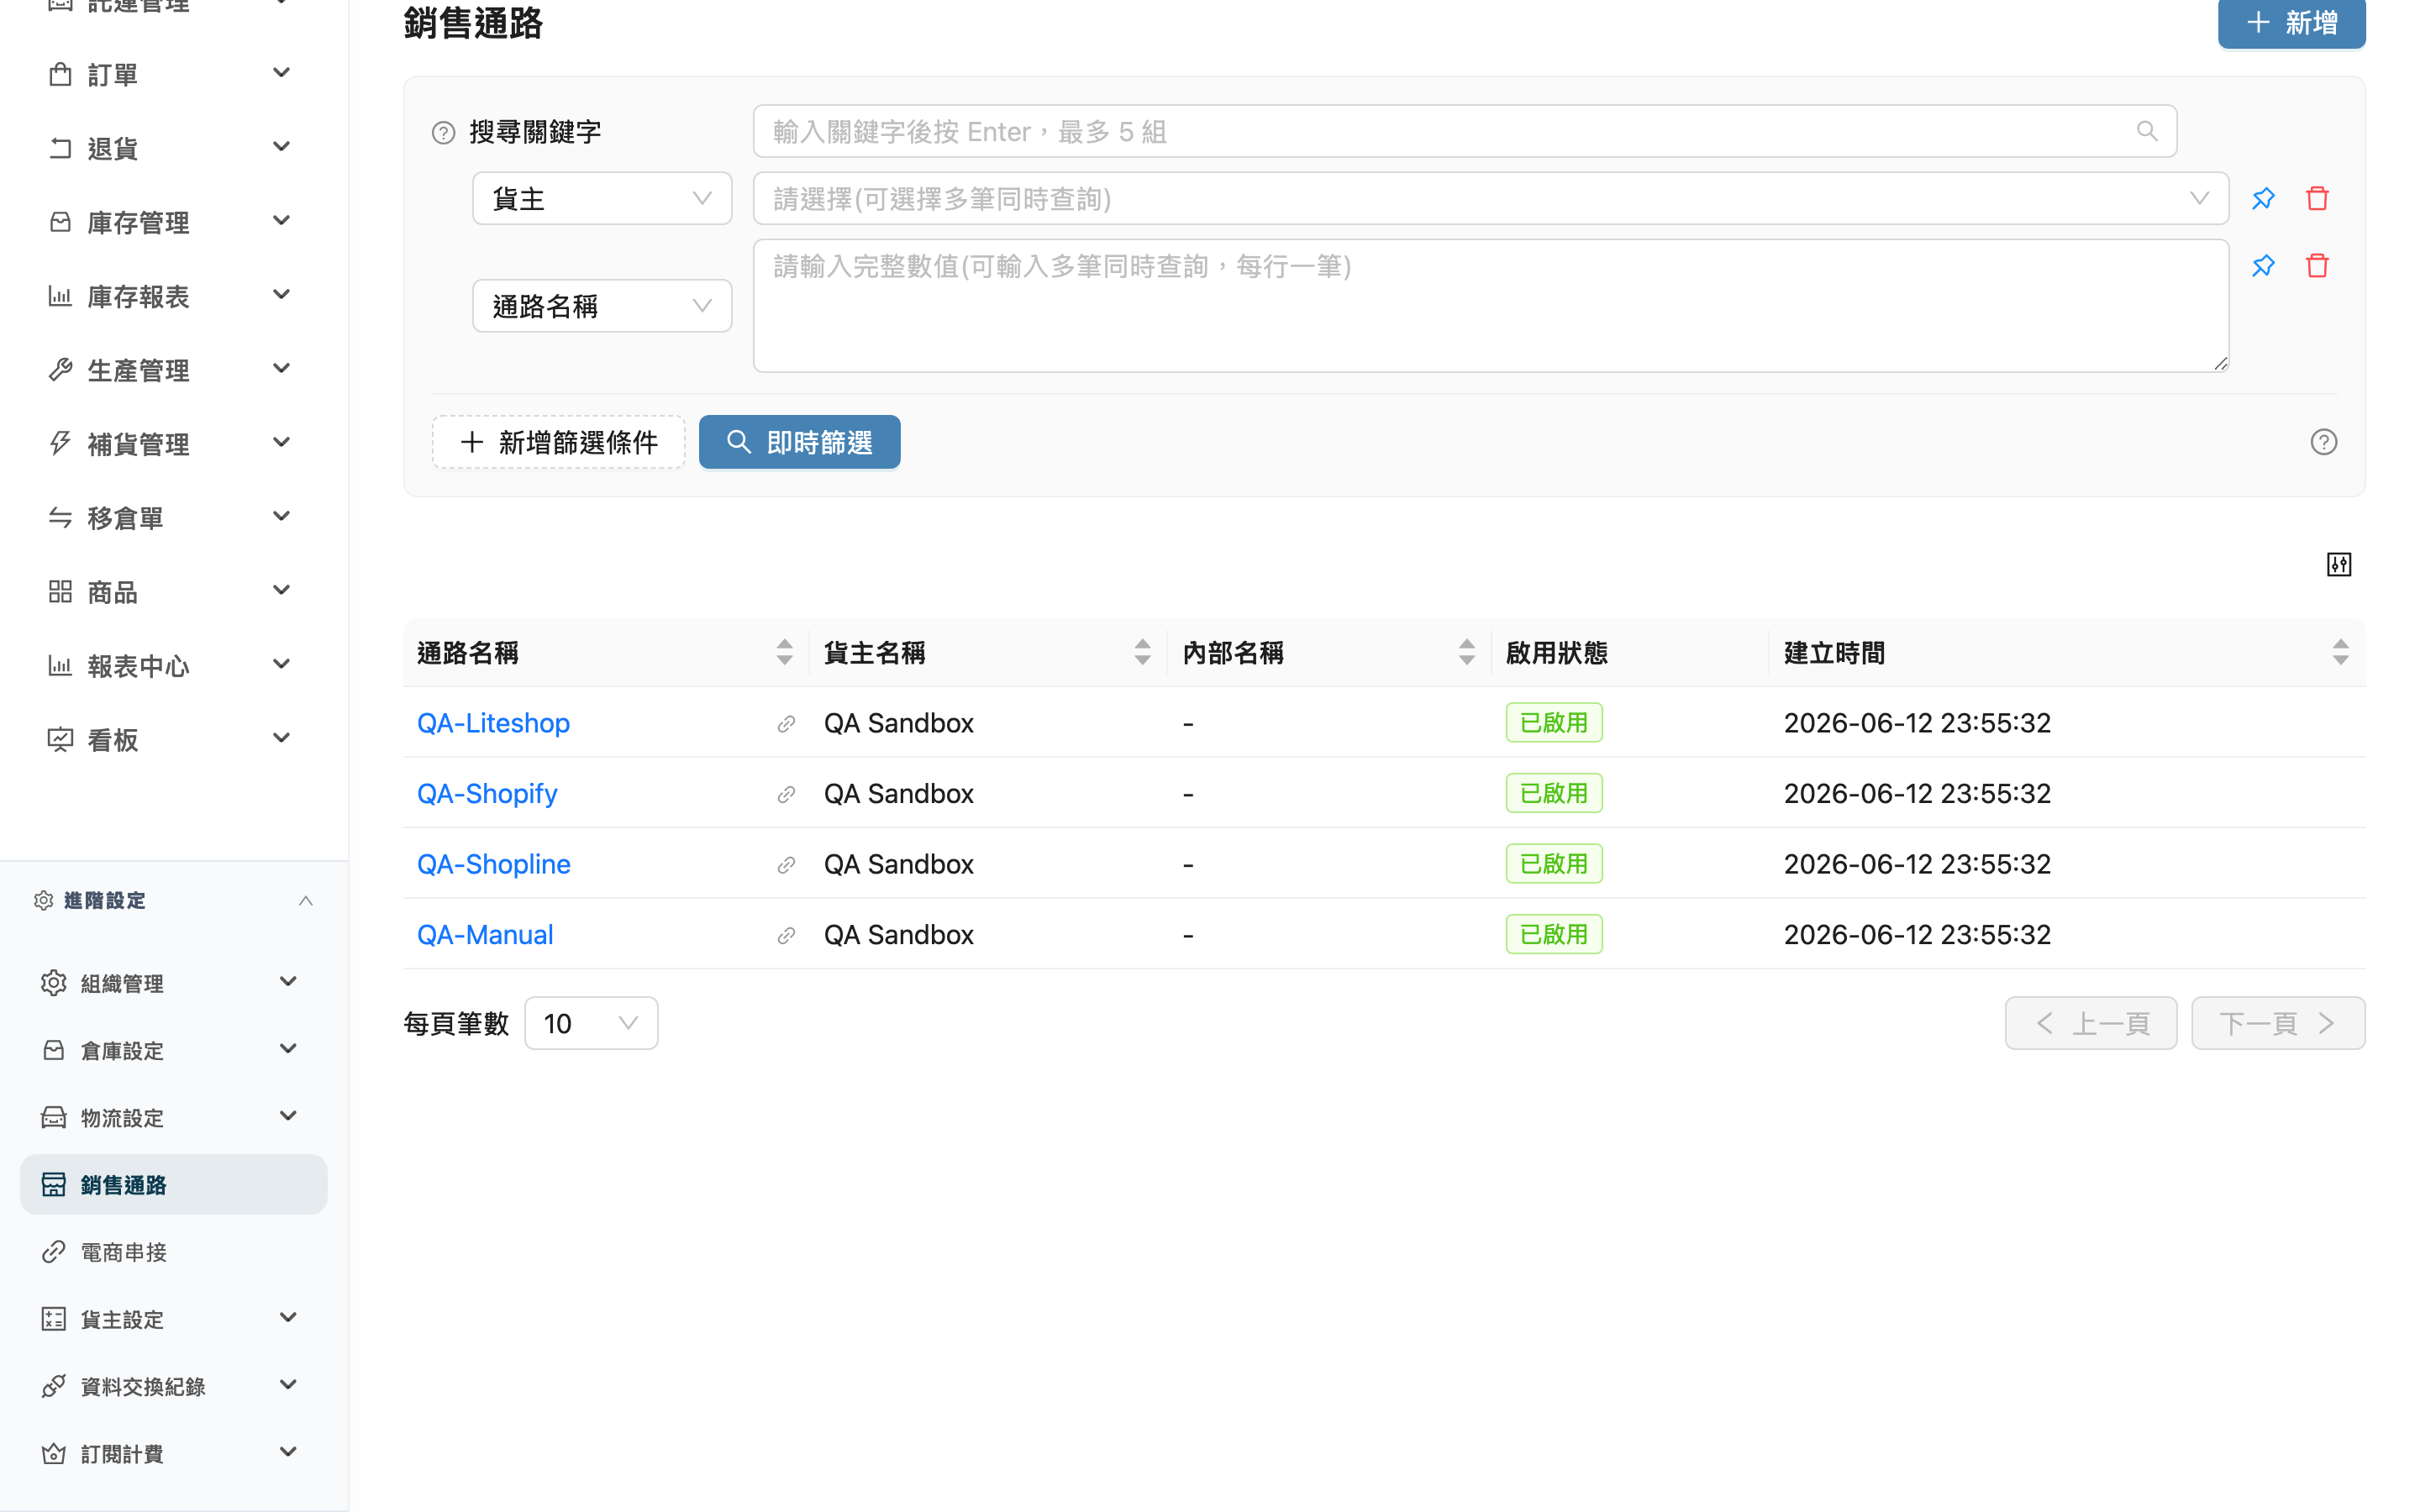The height and width of the screenshot is (1512, 2420).
Task: Expand the 組織管理 submenu
Action: 174,983
